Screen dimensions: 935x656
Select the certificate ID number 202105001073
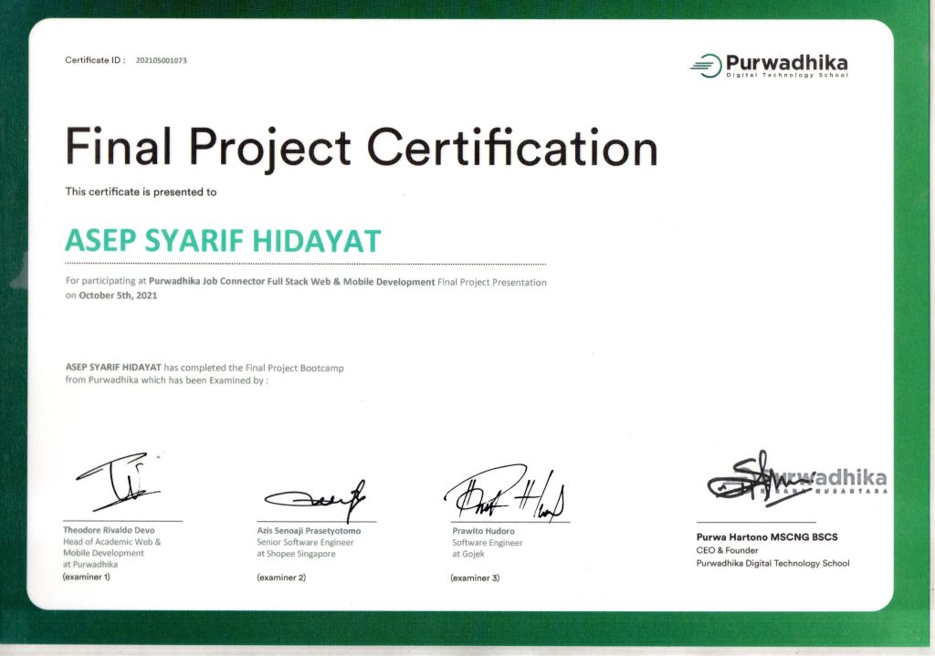click(x=162, y=61)
